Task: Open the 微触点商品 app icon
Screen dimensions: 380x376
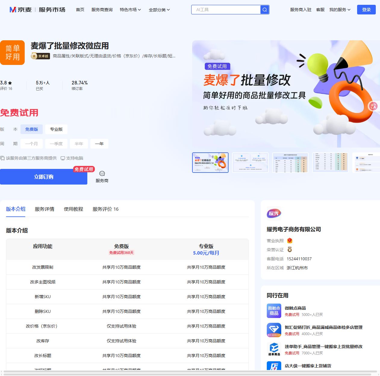Action: [x=274, y=311]
